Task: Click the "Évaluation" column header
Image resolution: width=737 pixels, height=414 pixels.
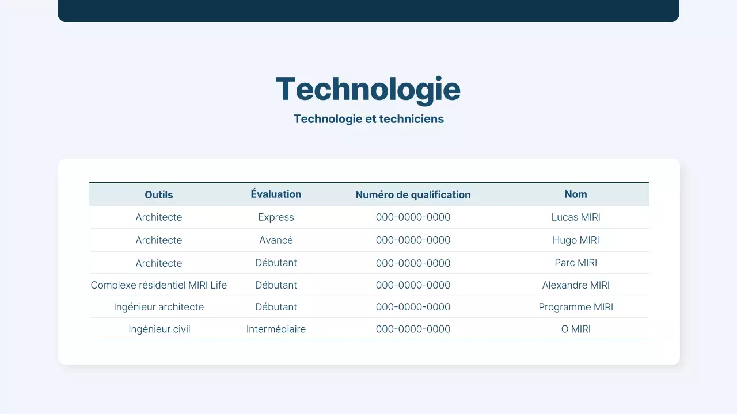Action: (x=276, y=194)
